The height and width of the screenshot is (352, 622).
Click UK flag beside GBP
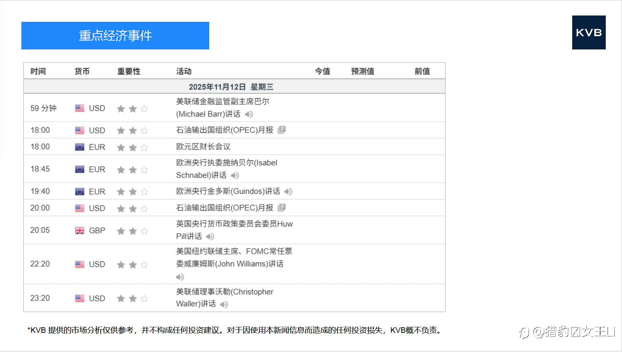[x=80, y=231]
